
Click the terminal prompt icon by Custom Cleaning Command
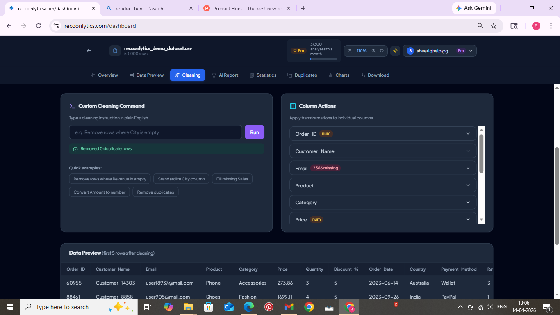click(x=72, y=106)
